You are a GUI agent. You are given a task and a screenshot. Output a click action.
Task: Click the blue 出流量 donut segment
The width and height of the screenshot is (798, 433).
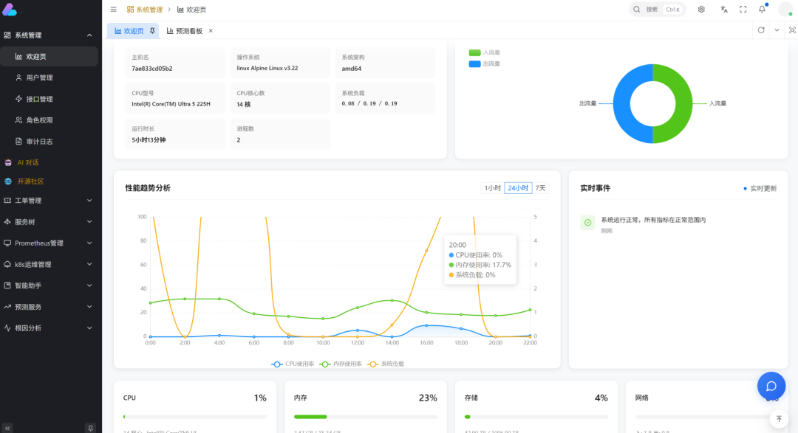tap(622, 104)
